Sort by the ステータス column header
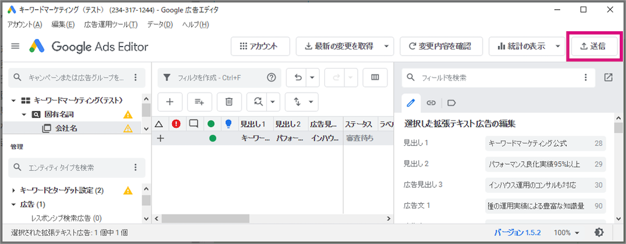Viewport: 626px width, 244px height. point(360,124)
